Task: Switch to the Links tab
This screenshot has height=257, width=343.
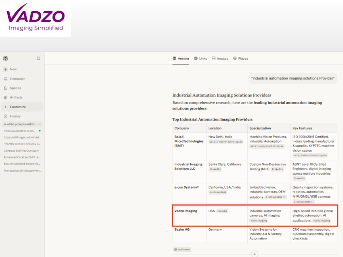Action: 201,59
